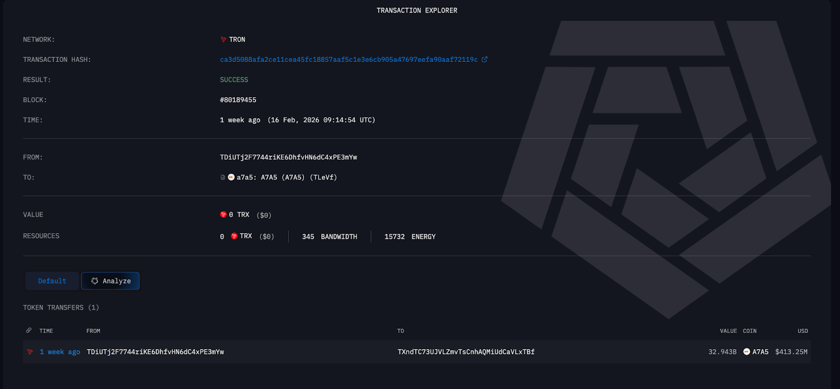Click the USD column header
Image resolution: width=840 pixels, height=389 pixels.
pyautogui.click(x=803, y=331)
